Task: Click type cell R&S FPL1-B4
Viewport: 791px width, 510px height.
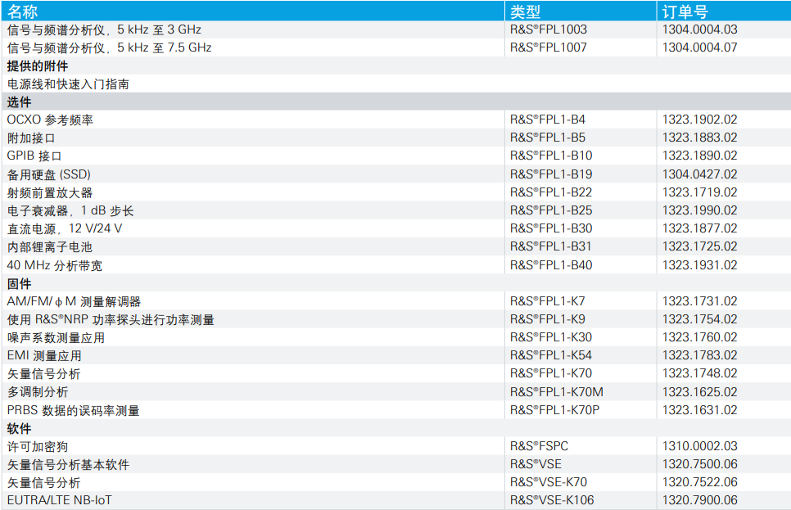Action: (x=547, y=120)
